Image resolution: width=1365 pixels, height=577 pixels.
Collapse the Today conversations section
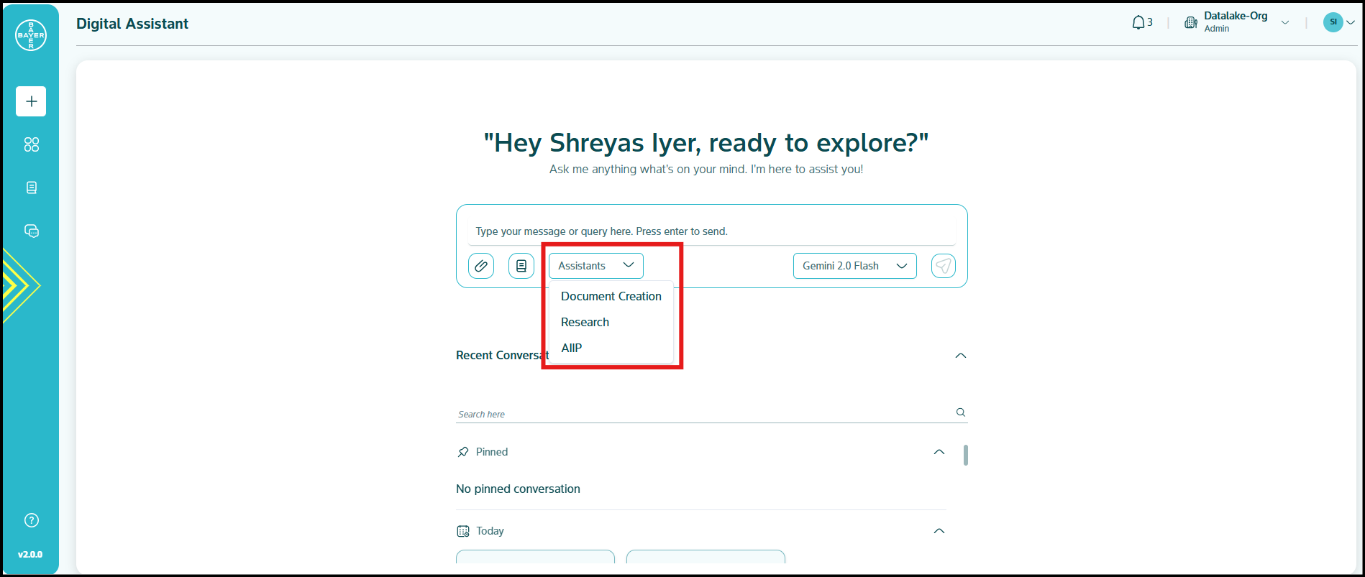point(939,531)
